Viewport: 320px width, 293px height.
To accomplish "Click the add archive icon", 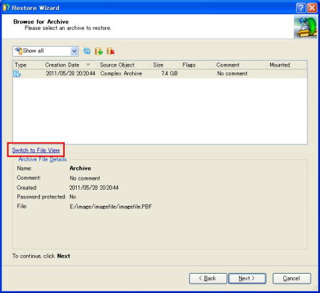I will click(x=99, y=51).
